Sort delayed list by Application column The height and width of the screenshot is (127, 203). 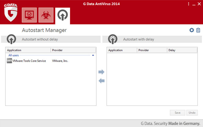pyautogui.click(x=122, y=50)
